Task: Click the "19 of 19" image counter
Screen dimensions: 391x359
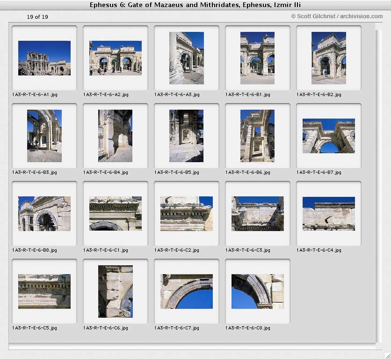Action: tap(37, 17)
